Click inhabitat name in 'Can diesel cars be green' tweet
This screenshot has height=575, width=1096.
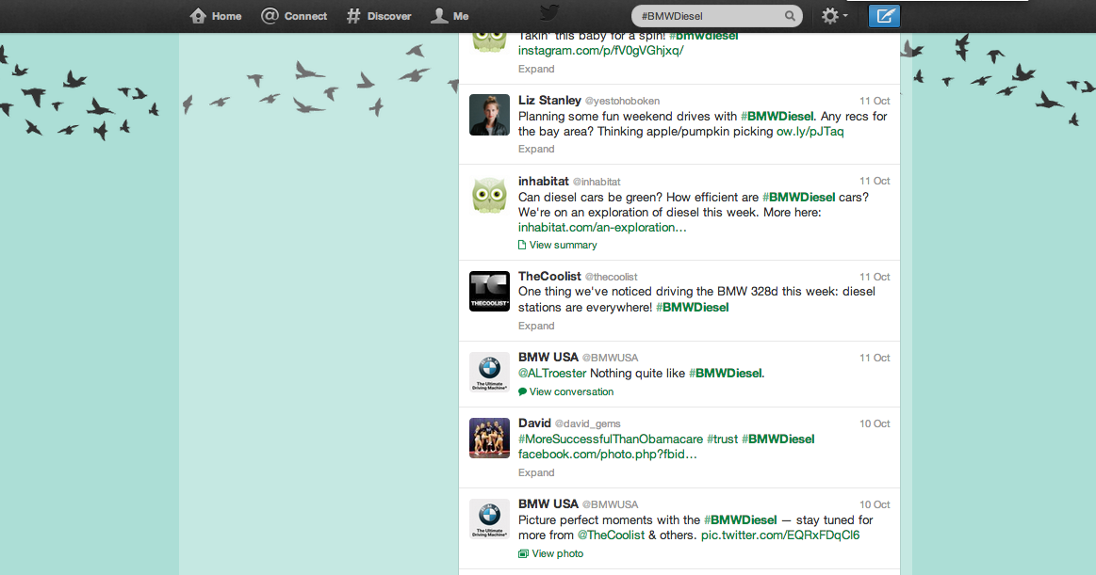tap(543, 182)
